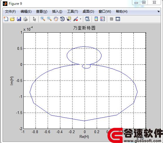The width and height of the screenshot is (163, 143).
Task: Select the Edit Plot arrow tool
Action: pyautogui.click(x=34, y=19)
